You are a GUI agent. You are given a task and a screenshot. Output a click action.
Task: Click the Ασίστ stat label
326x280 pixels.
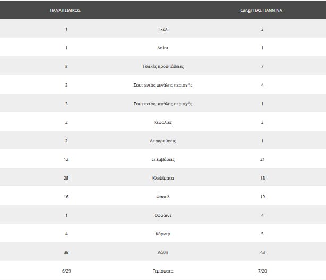pos(162,48)
